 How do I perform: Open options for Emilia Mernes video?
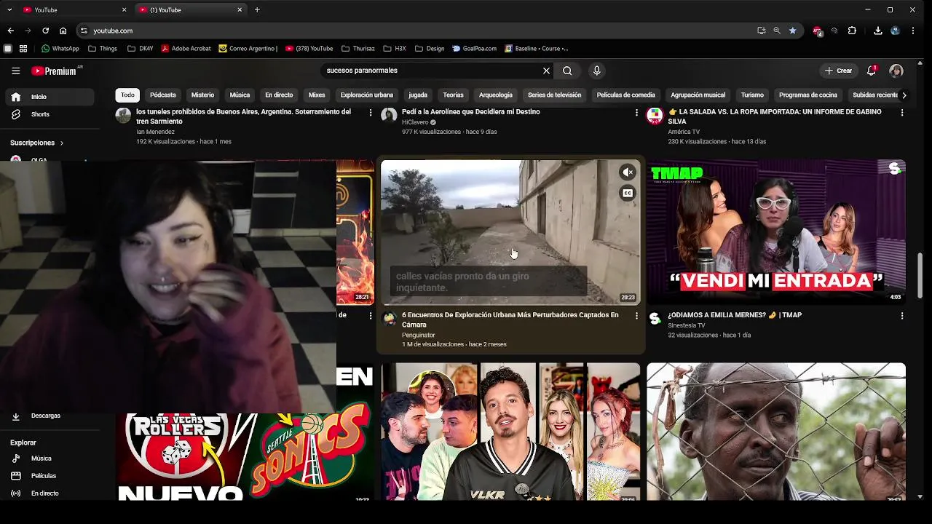[x=902, y=316]
